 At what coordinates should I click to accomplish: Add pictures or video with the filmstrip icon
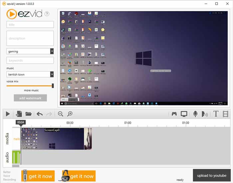point(225,114)
